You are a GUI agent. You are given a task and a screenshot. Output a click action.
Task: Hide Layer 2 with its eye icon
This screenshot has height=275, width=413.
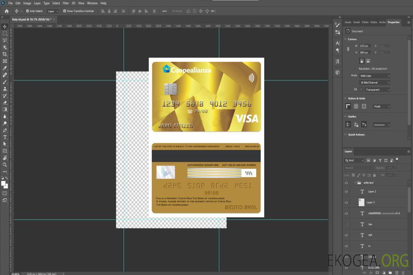point(346,192)
